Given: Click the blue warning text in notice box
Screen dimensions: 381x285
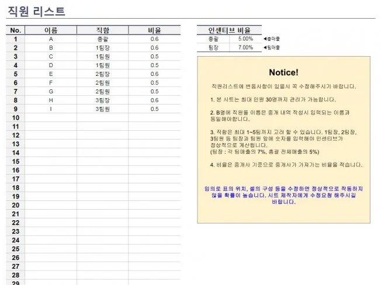Looking at the screenshot, I should coord(283,195).
